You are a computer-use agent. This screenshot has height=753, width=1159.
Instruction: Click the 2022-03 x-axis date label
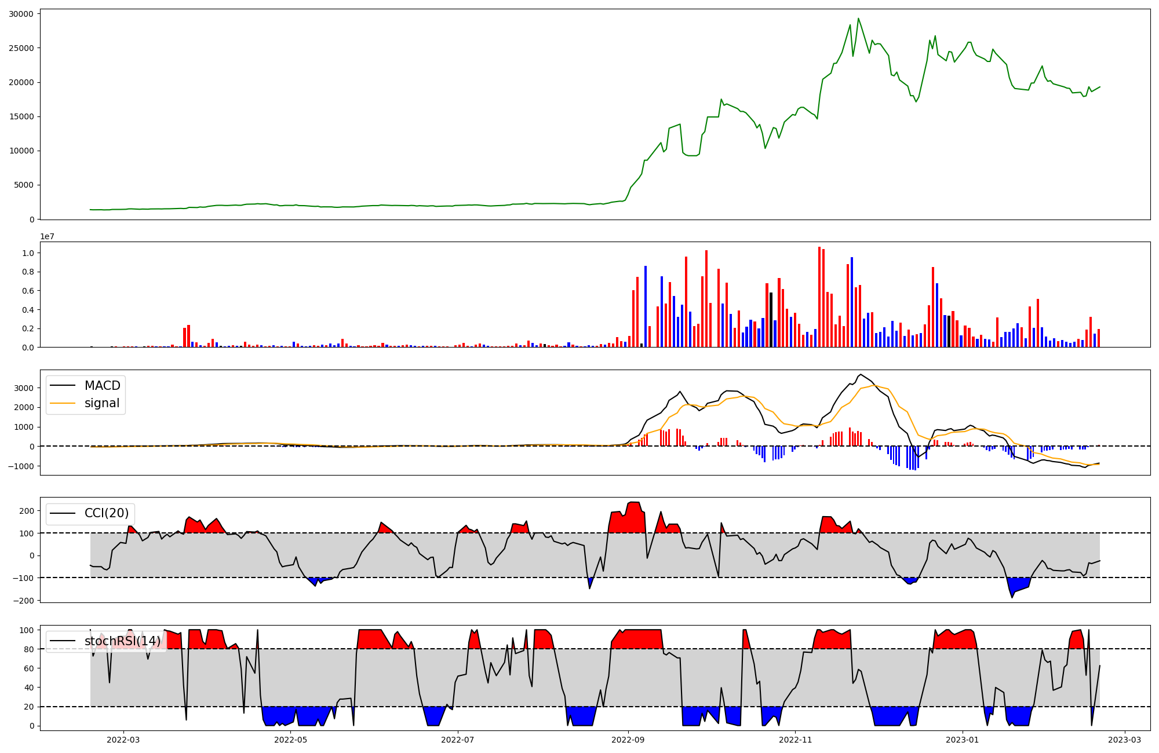click(x=123, y=740)
